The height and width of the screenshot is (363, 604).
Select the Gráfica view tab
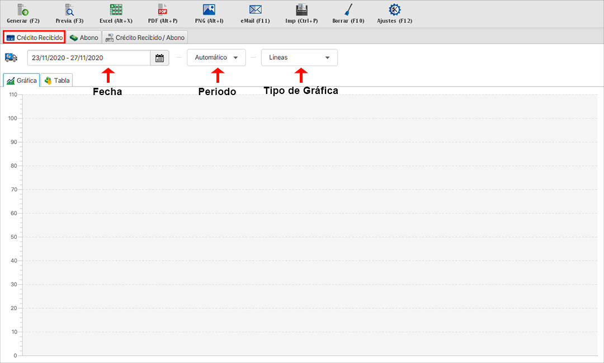[22, 81]
